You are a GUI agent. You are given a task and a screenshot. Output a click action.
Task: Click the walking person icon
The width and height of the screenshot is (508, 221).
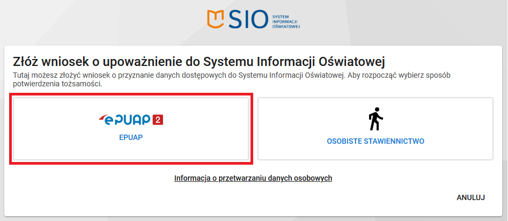[376, 119]
